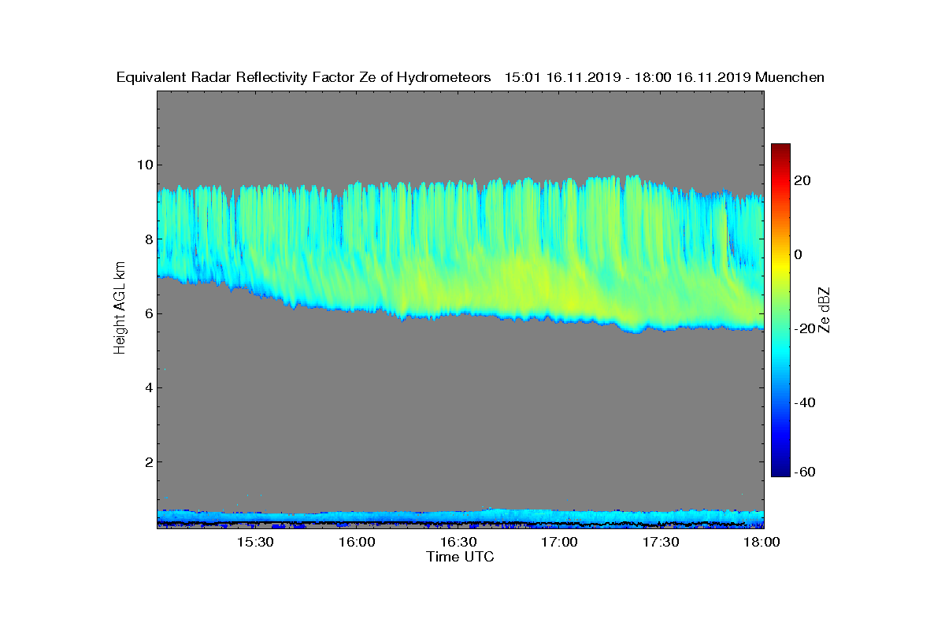
Task: Click the 'Height AGL km' axis label
Action: point(120,309)
